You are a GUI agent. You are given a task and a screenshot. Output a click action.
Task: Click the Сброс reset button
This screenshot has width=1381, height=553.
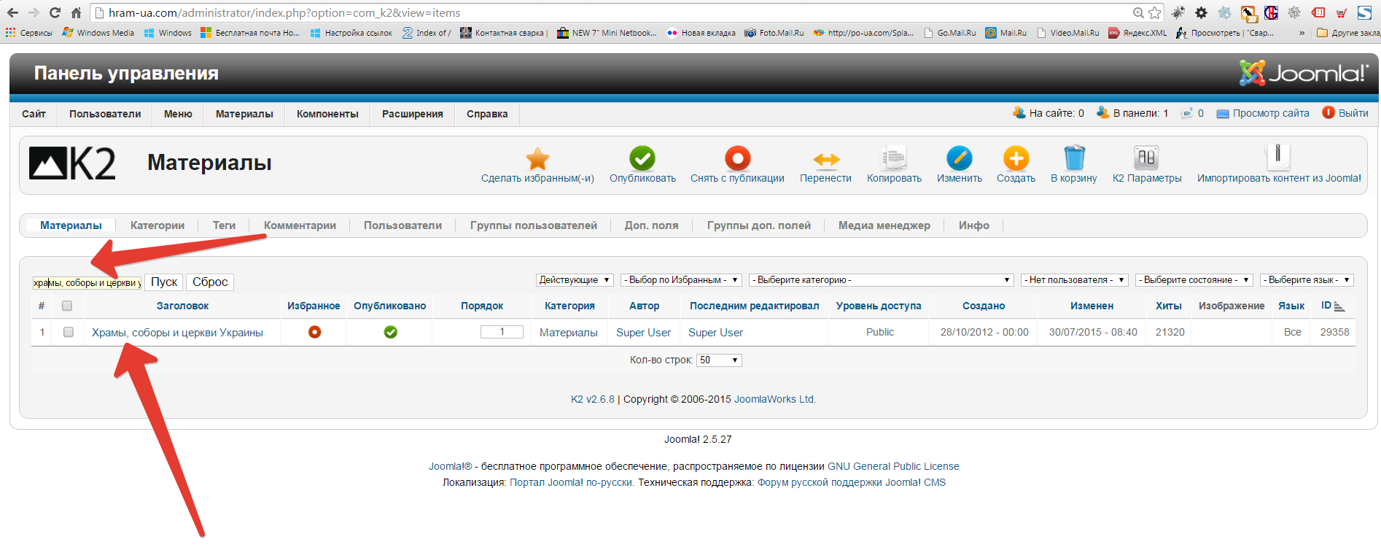[x=210, y=282]
